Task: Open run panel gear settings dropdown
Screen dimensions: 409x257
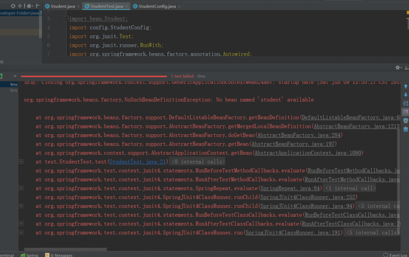Action: [398, 68]
